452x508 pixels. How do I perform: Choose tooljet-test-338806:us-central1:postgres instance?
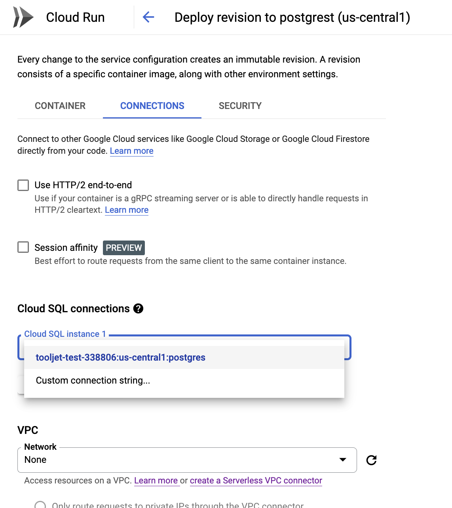120,357
